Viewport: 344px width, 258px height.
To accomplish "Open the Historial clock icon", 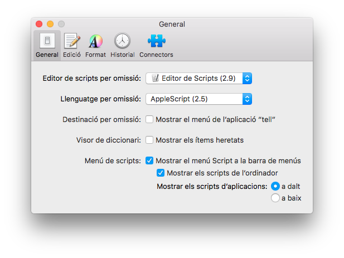I will pos(123,41).
